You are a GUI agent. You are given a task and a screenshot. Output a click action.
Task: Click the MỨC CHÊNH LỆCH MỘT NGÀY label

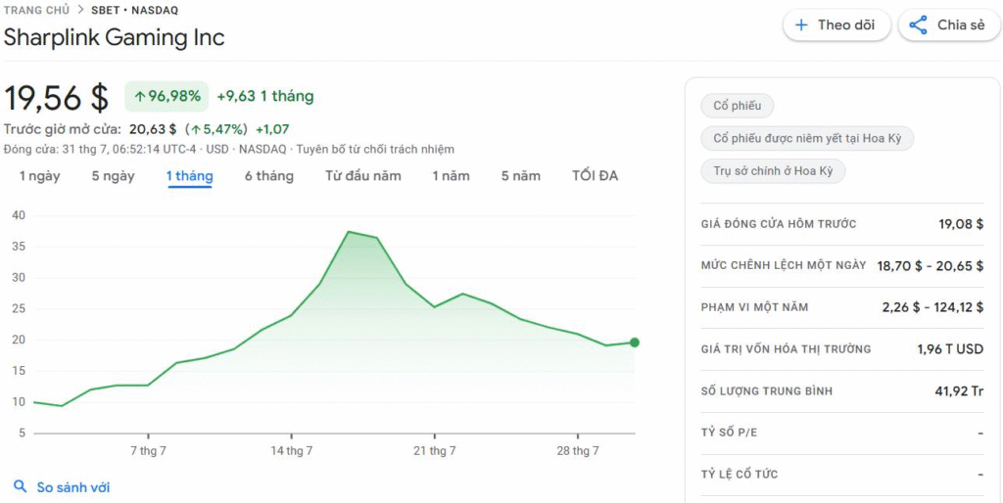(784, 265)
